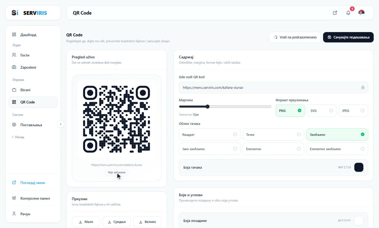Open Рачун account page
Viewport: 379px width, 228px height.
click(x=33, y=214)
